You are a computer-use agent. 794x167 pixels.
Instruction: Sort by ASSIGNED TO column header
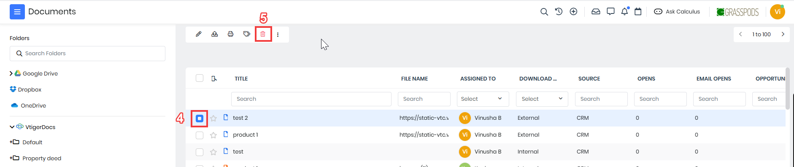(478, 79)
